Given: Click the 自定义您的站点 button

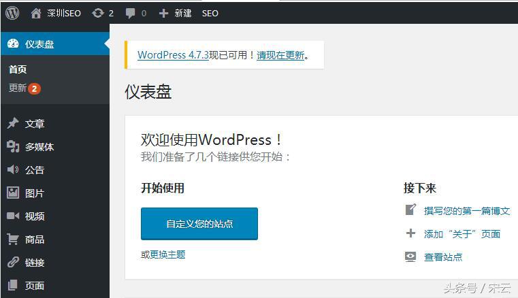Looking at the screenshot, I should 199,224.
